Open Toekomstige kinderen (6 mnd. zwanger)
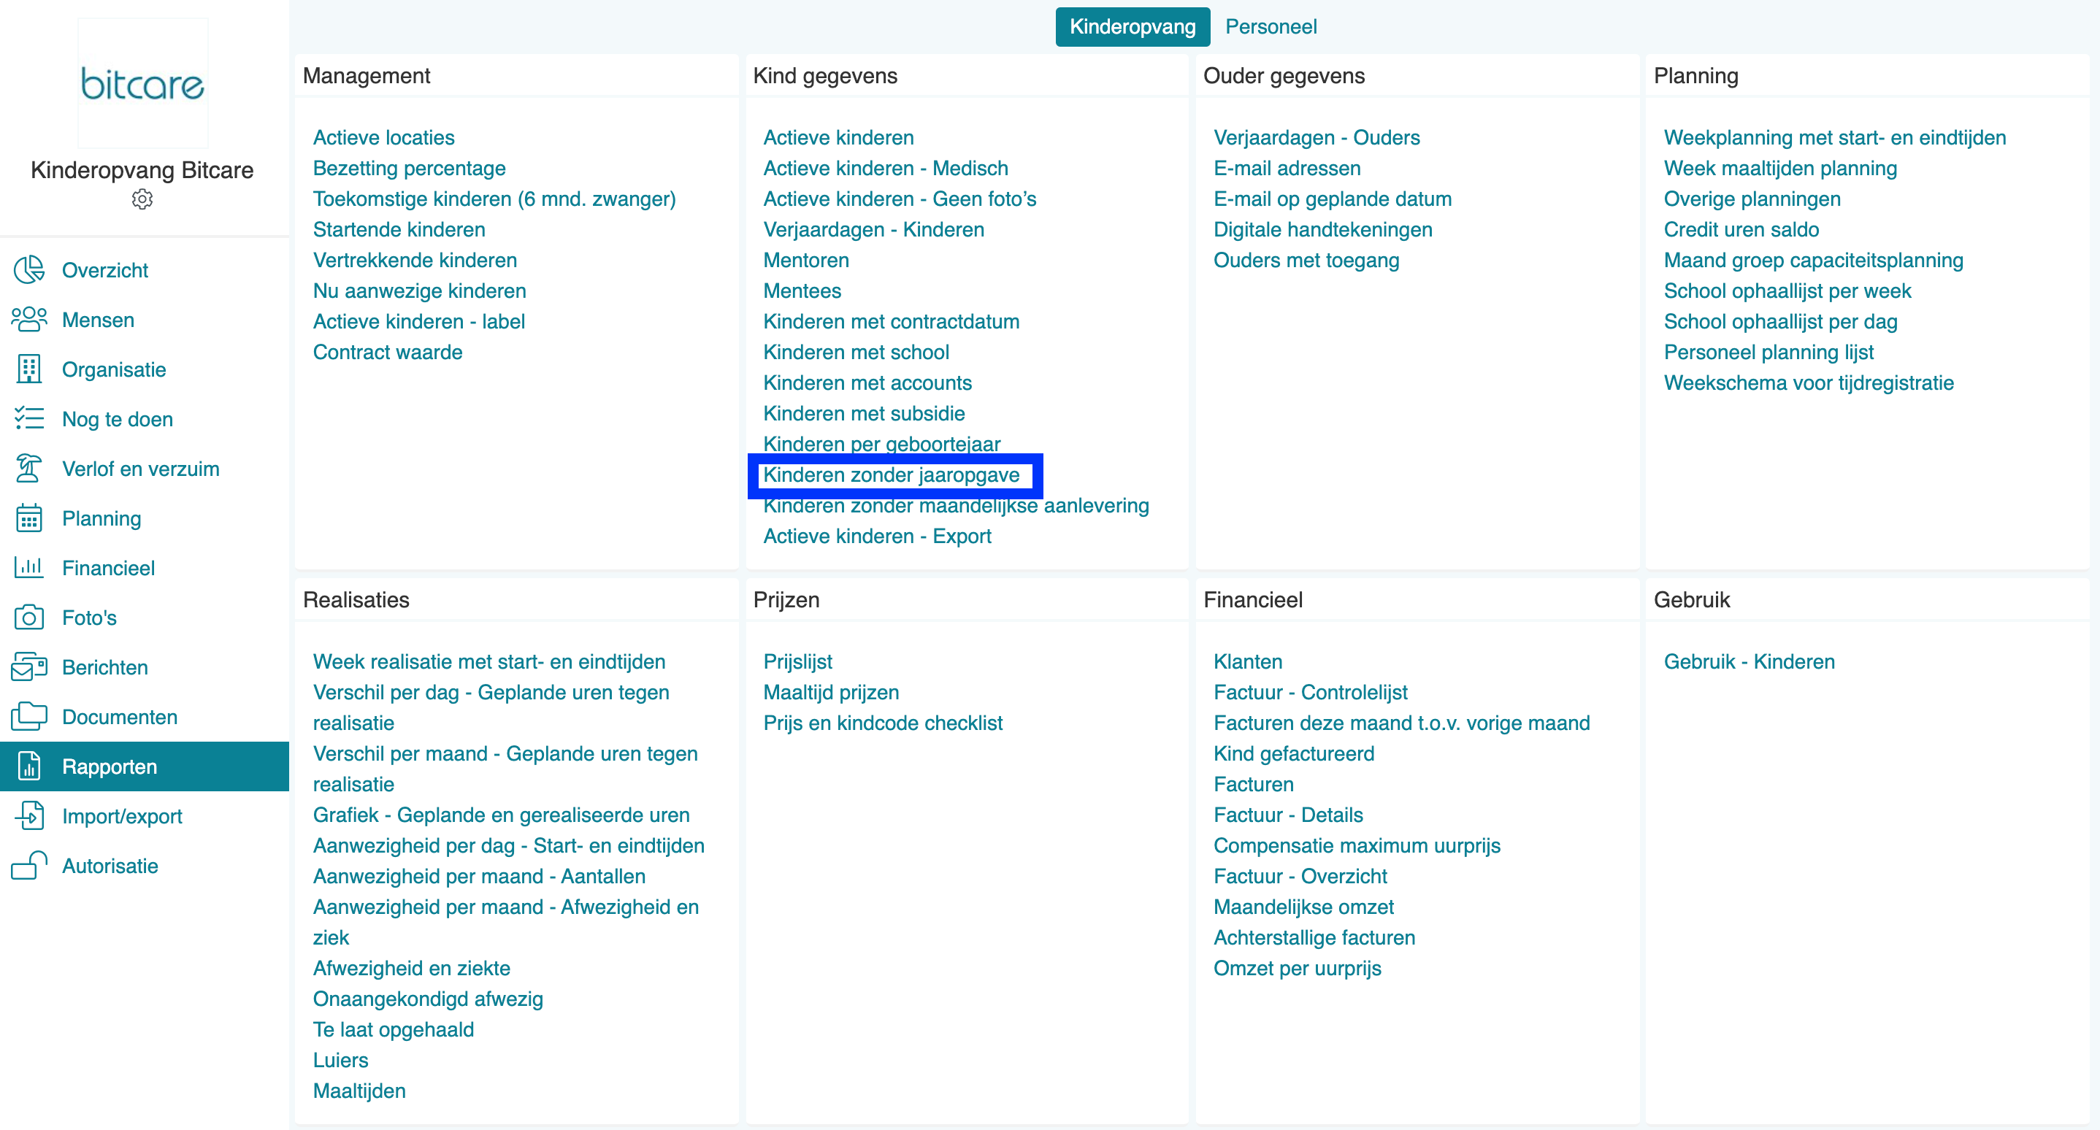 coord(495,199)
